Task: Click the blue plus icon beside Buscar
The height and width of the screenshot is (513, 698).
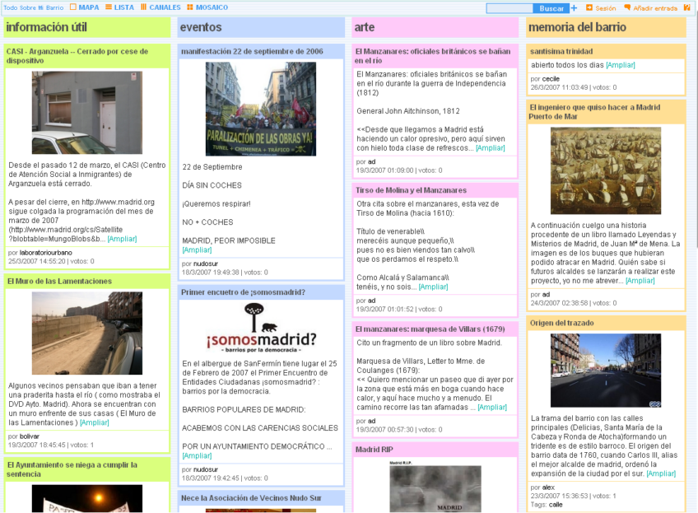Action: (x=574, y=8)
